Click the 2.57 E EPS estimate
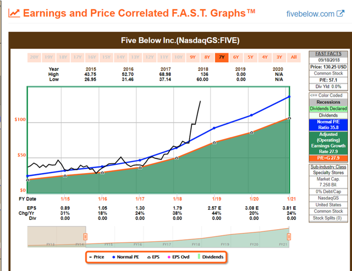Image resolution: width=352 pixels, height=271 pixels. point(214,208)
